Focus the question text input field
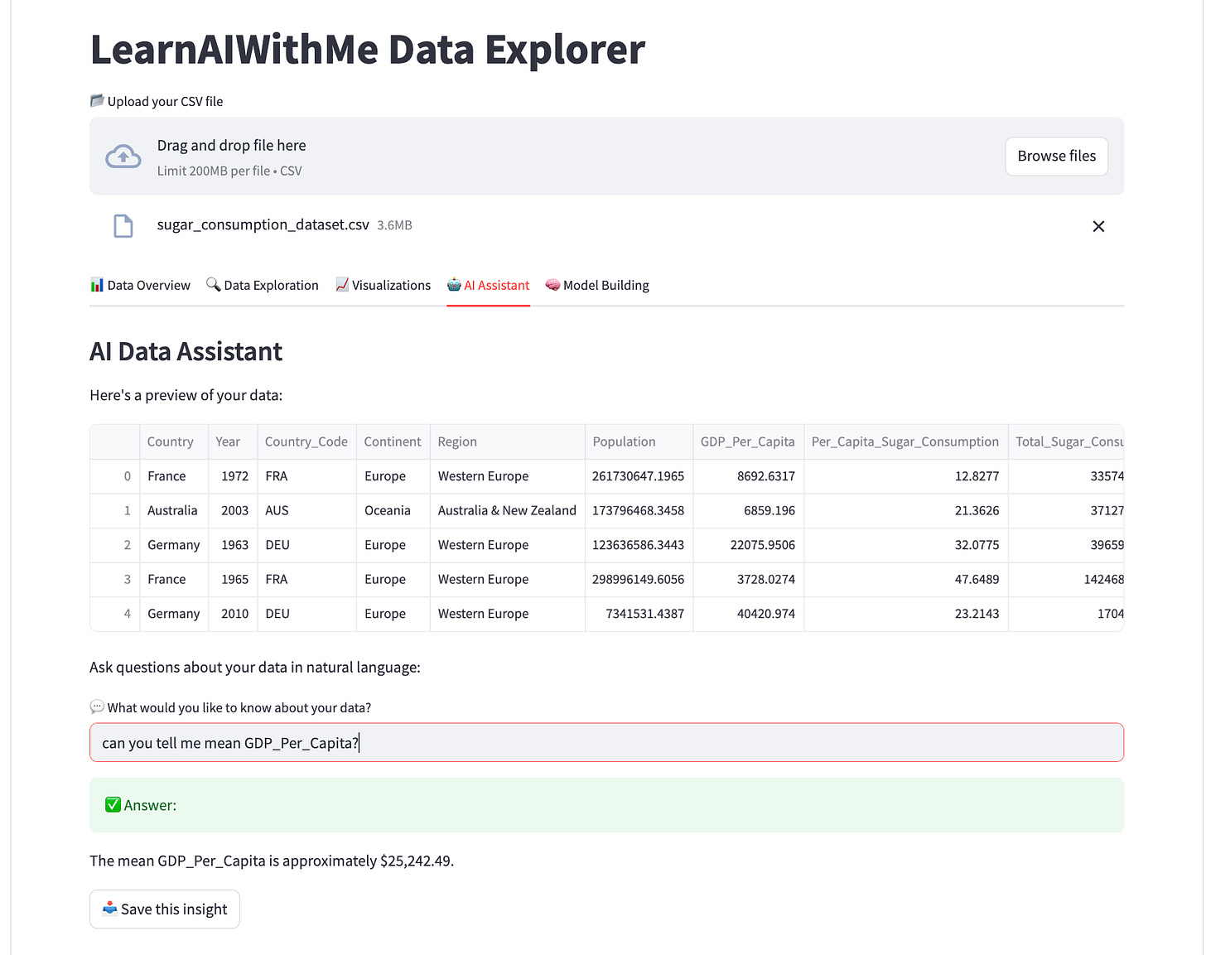The width and height of the screenshot is (1206, 955). pos(606,743)
